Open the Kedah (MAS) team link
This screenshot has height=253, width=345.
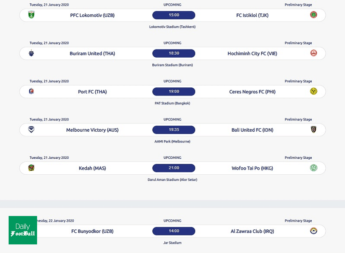pos(92,168)
